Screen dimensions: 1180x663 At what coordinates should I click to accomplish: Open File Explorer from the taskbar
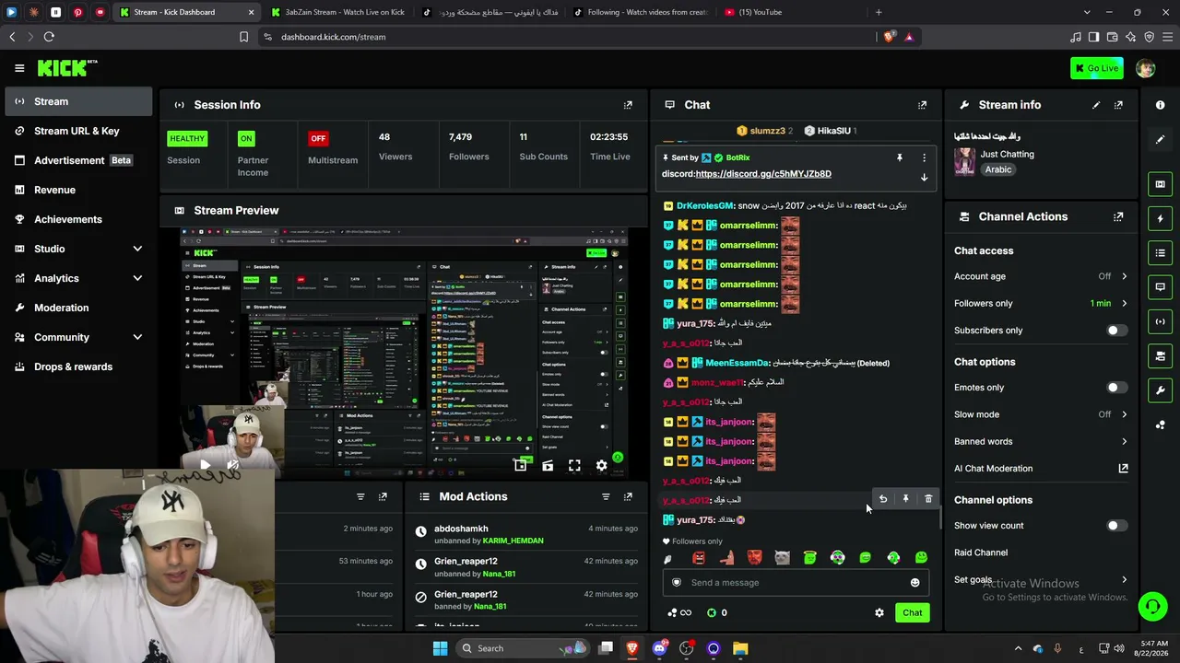740,648
